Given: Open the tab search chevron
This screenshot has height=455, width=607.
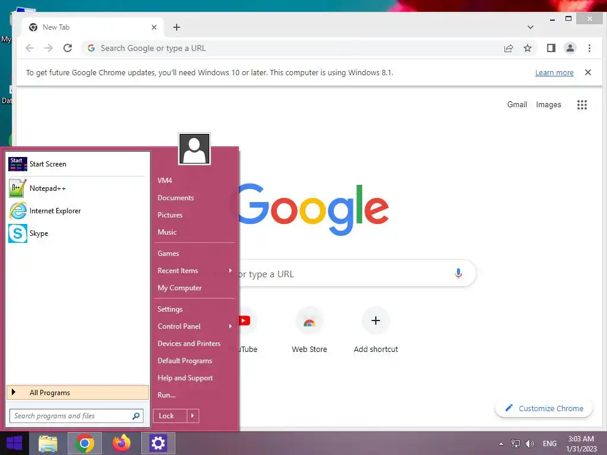Looking at the screenshot, I should (x=531, y=27).
